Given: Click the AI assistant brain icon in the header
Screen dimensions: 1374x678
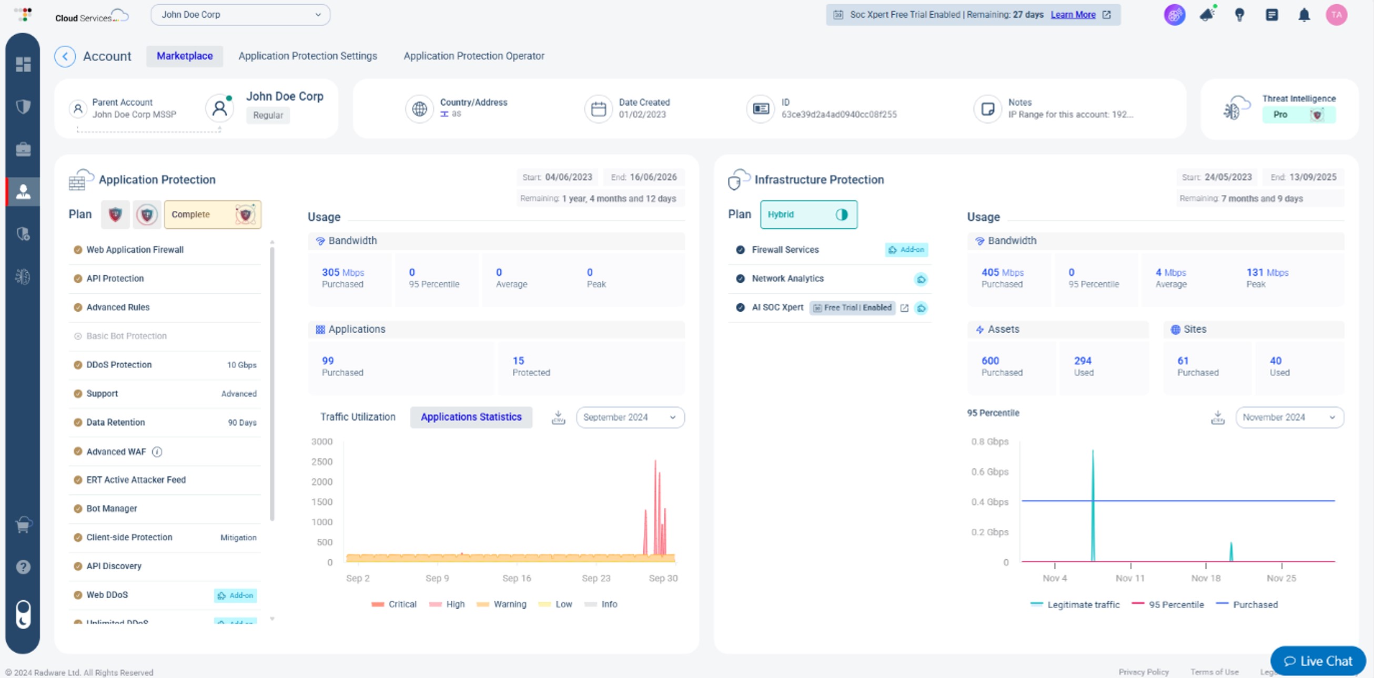Looking at the screenshot, I should point(1175,14).
